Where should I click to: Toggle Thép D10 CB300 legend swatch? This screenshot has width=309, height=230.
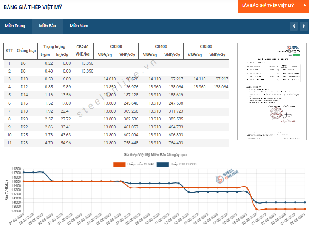(x=163, y=164)
